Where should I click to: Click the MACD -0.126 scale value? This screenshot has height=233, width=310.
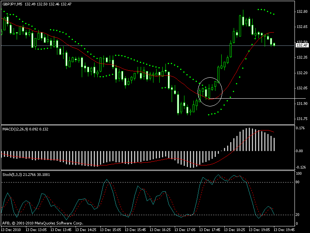(x=301, y=167)
